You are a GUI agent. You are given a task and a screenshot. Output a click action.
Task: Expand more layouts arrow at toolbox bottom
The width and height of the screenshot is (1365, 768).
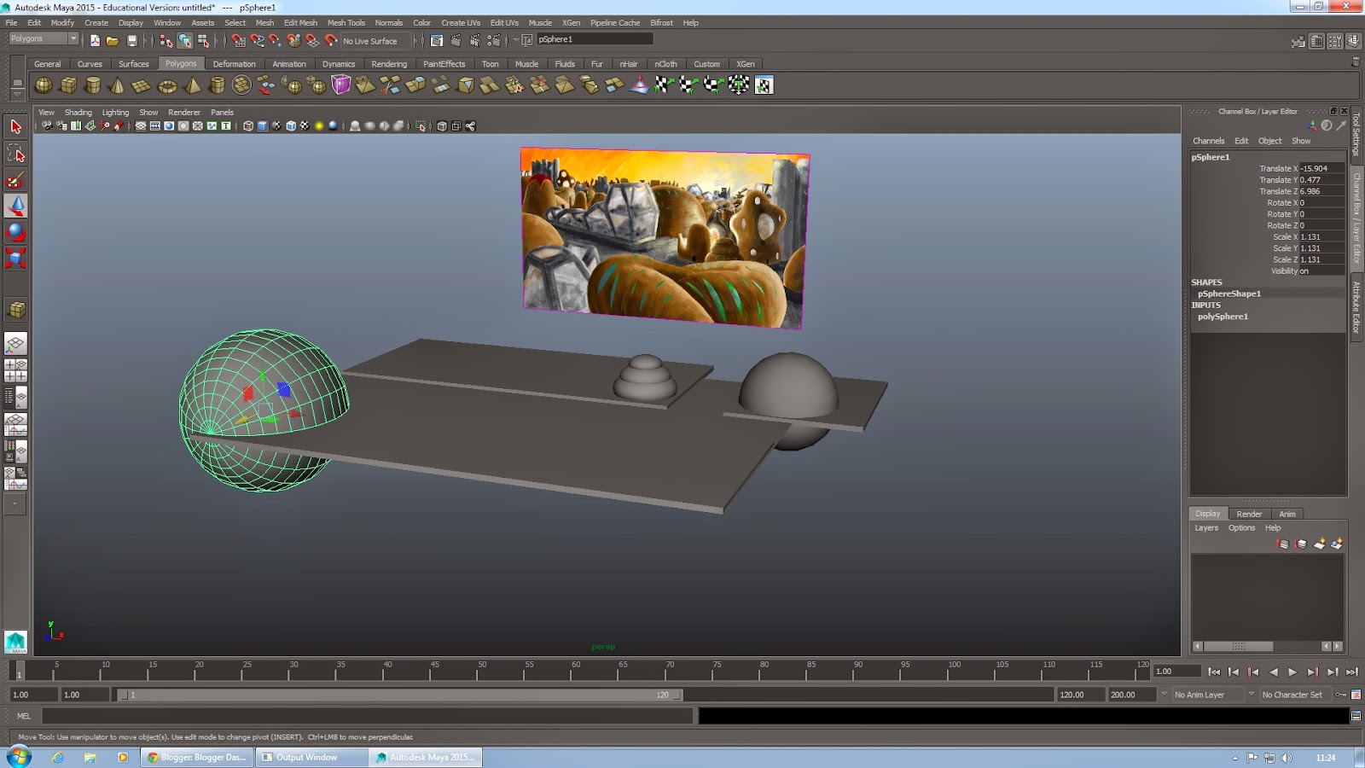point(15,503)
